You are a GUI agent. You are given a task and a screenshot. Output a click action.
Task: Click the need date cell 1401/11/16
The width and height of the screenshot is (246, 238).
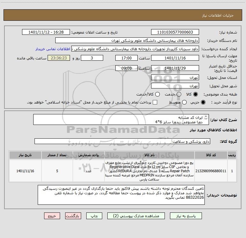pos(25,171)
